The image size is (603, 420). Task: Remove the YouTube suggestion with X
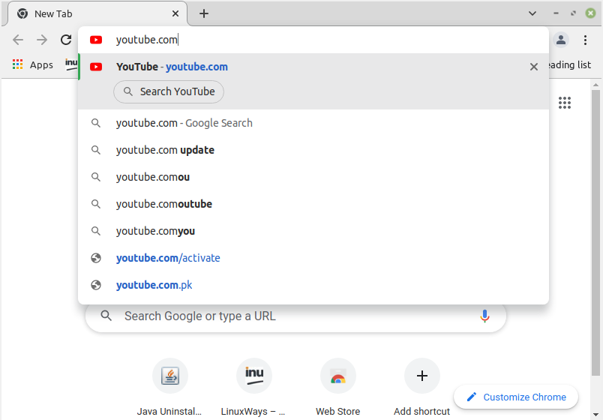pyautogui.click(x=534, y=67)
